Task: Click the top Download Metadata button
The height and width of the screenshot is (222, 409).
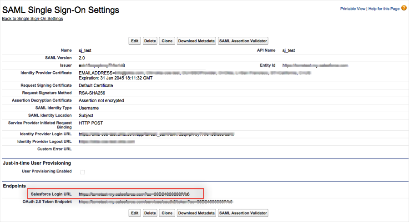Action: [x=196, y=41]
